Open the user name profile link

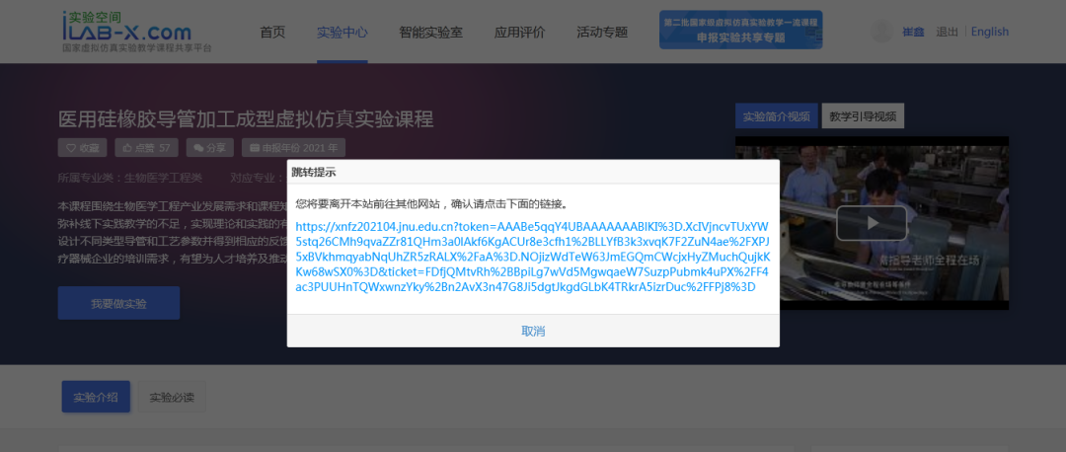click(913, 32)
